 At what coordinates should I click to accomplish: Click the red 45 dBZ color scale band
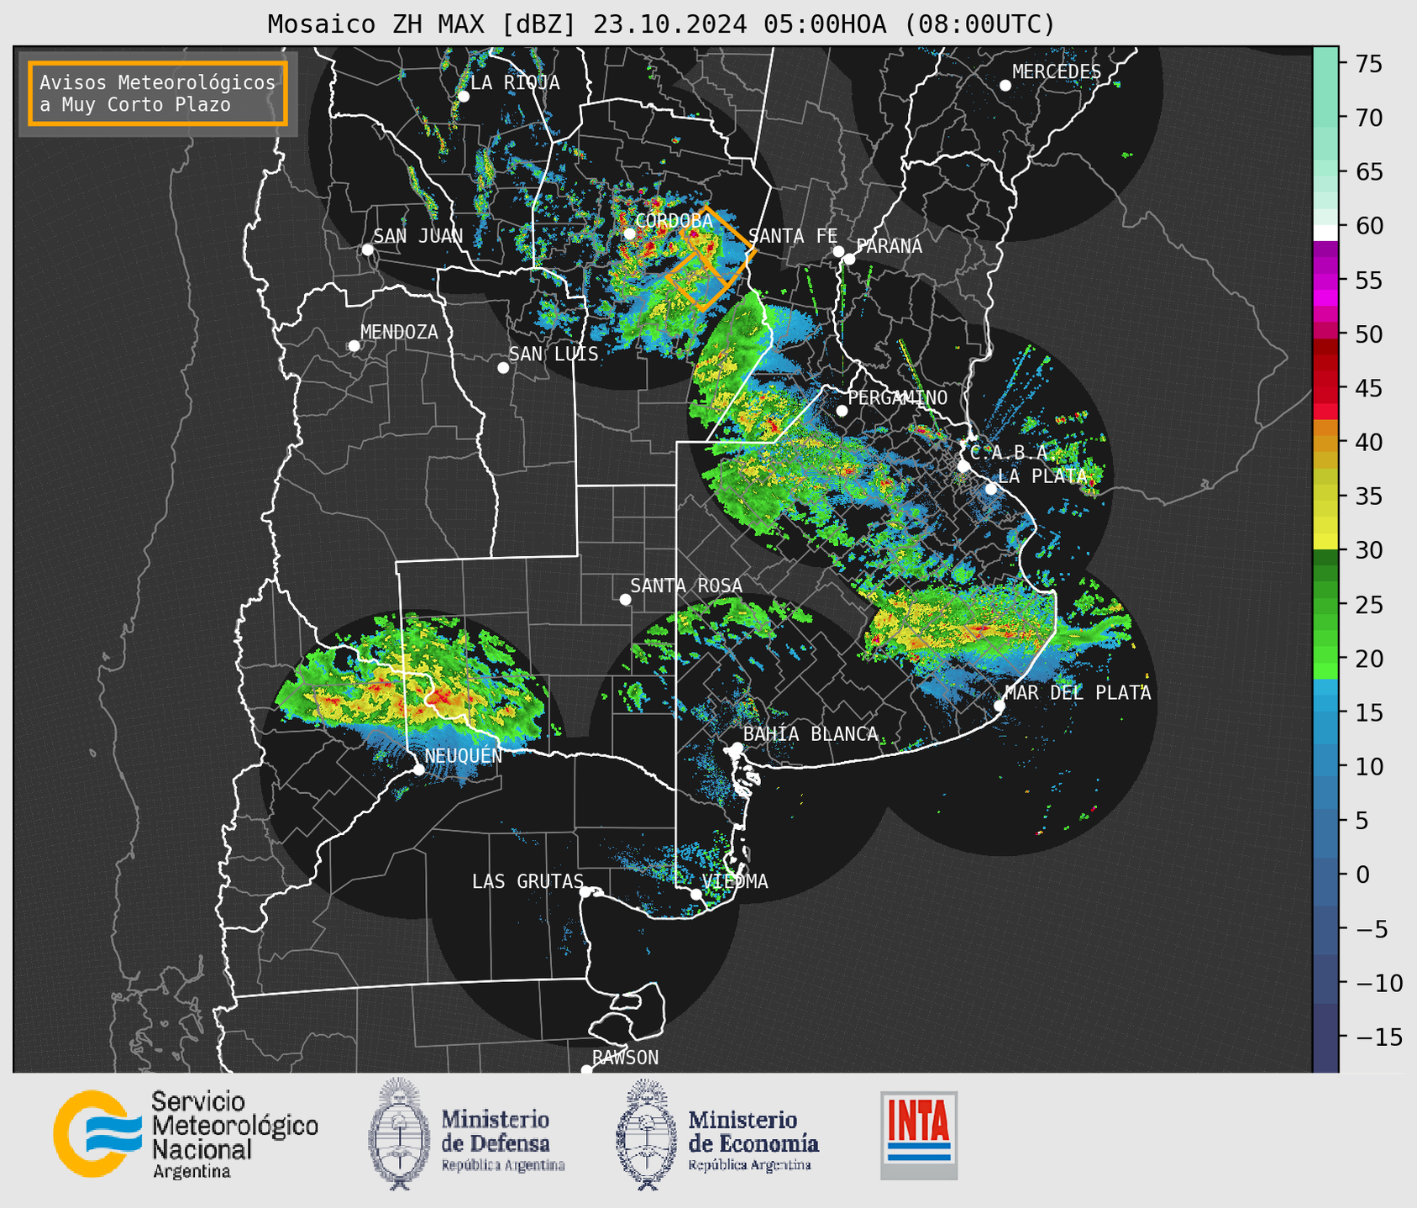(1325, 388)
